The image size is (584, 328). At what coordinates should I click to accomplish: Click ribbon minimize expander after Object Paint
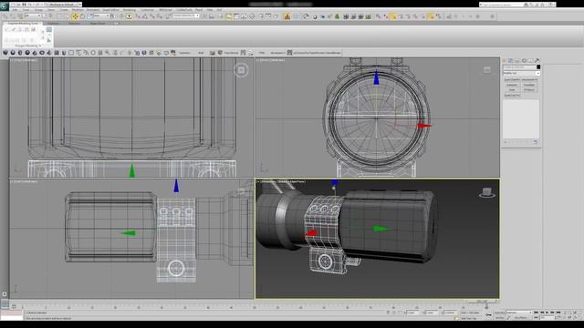[x=117, y=24]
